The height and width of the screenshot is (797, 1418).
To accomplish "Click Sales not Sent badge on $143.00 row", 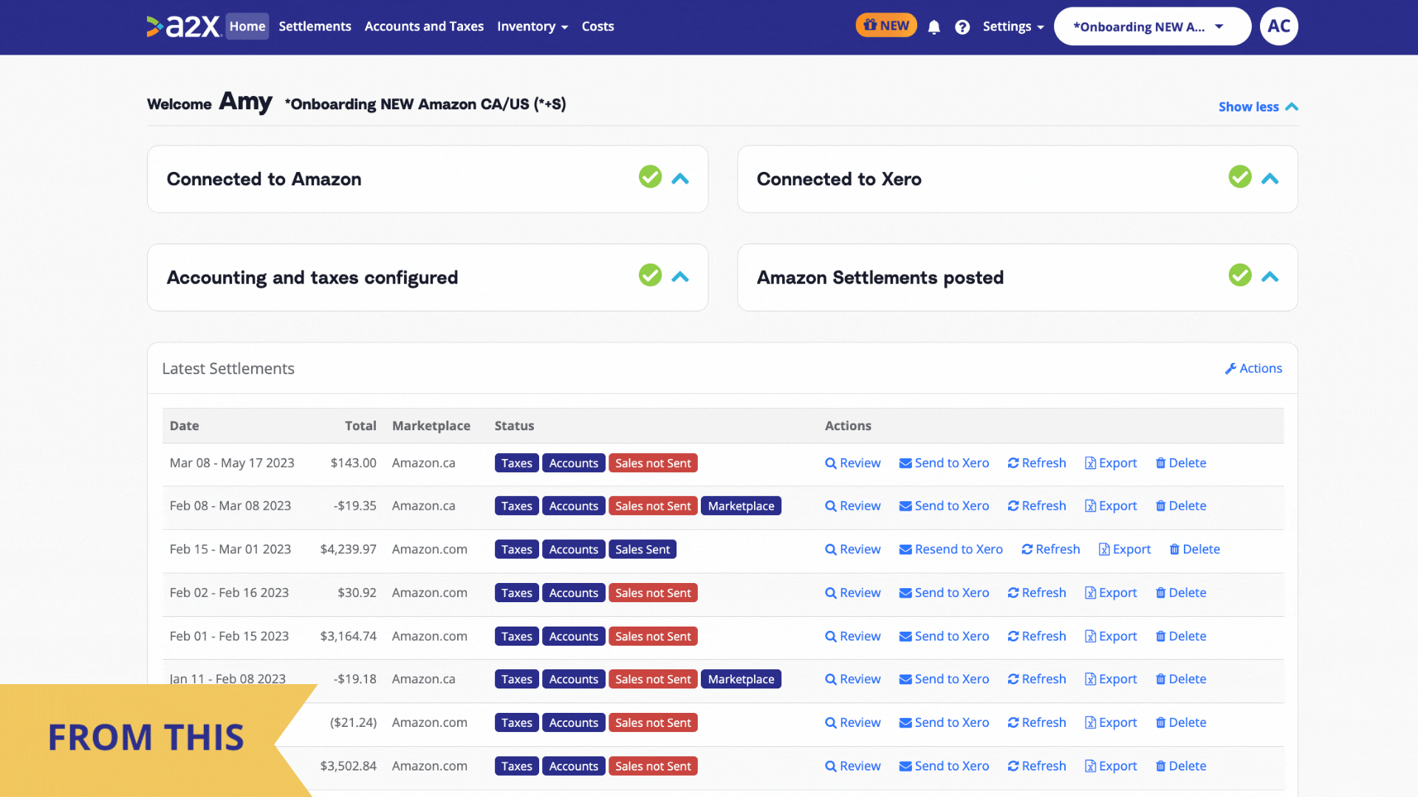I will 653,463.
